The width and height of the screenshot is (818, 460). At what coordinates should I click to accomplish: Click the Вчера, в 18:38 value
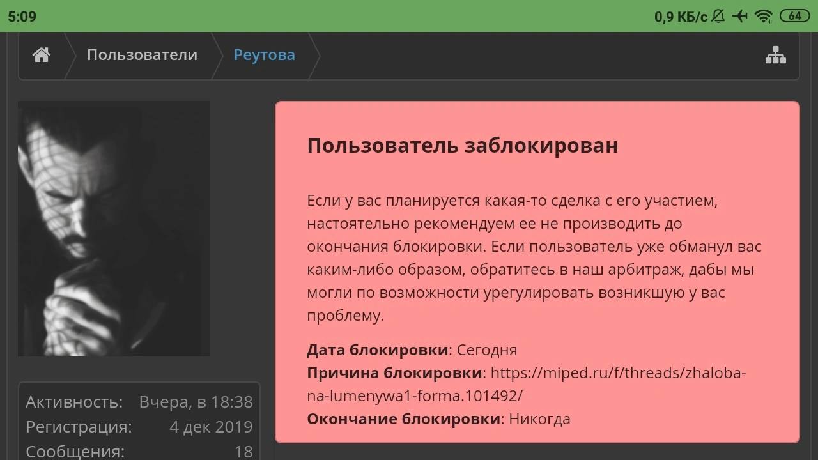pos(196,402)
